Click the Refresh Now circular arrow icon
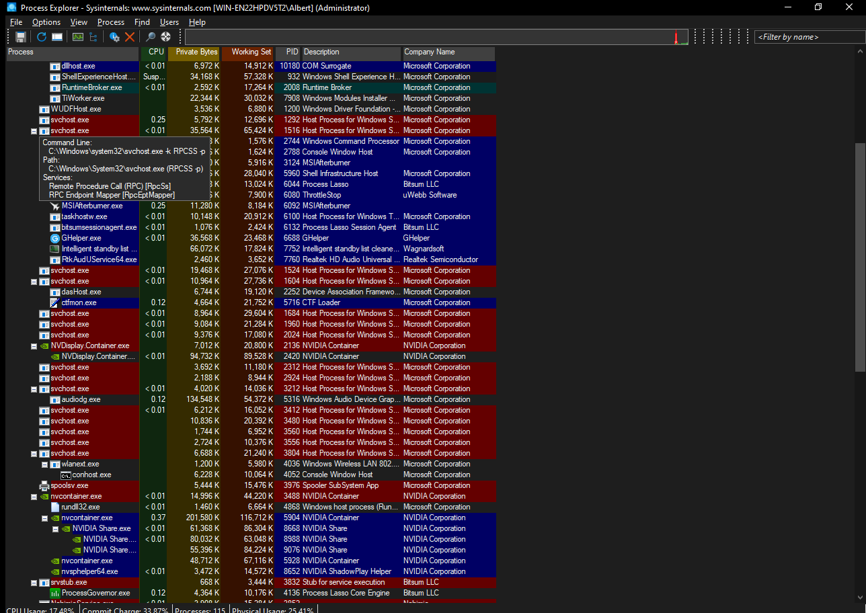 tap(42, 37)
